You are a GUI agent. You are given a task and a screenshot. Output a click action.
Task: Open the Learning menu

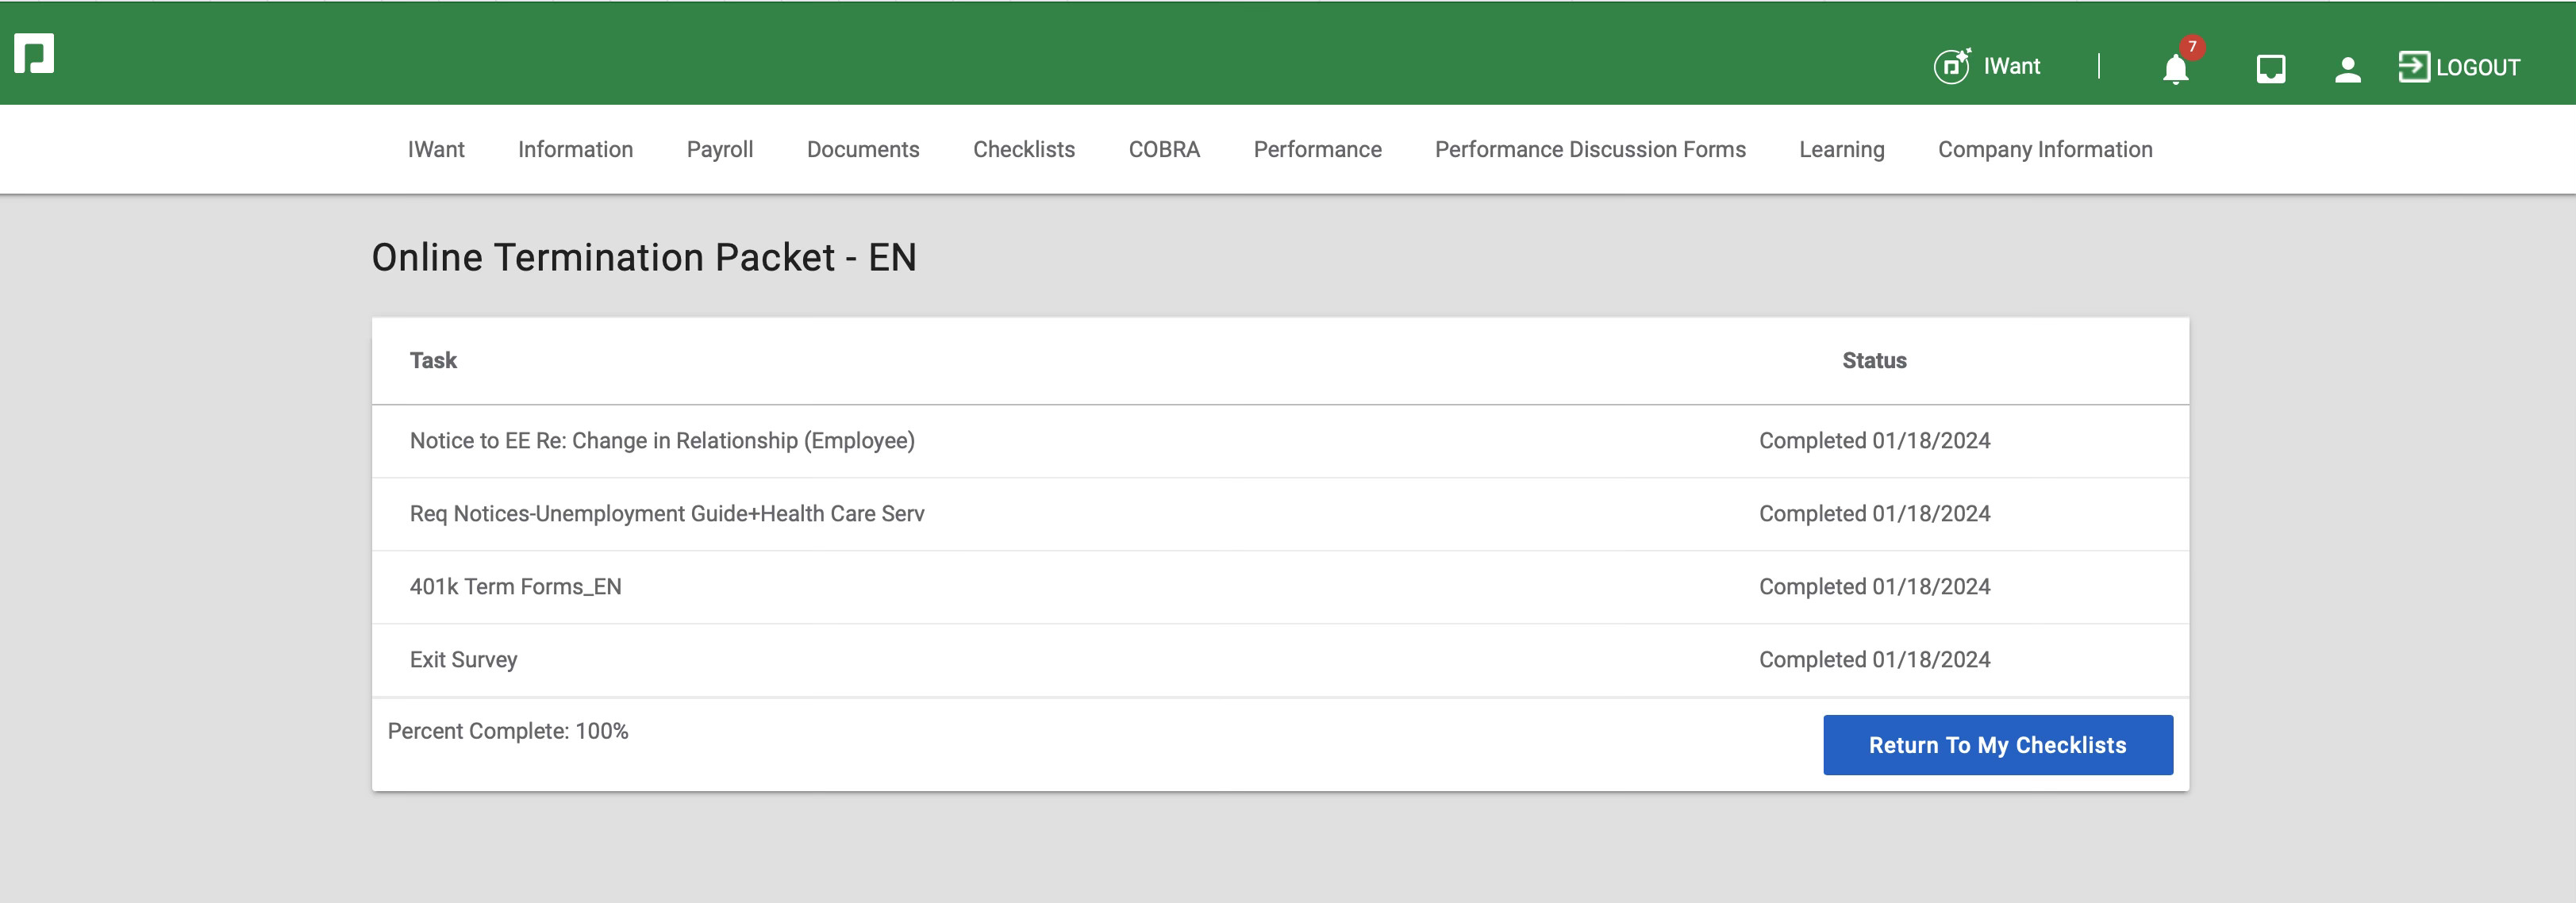click(x=1841, y=149)
